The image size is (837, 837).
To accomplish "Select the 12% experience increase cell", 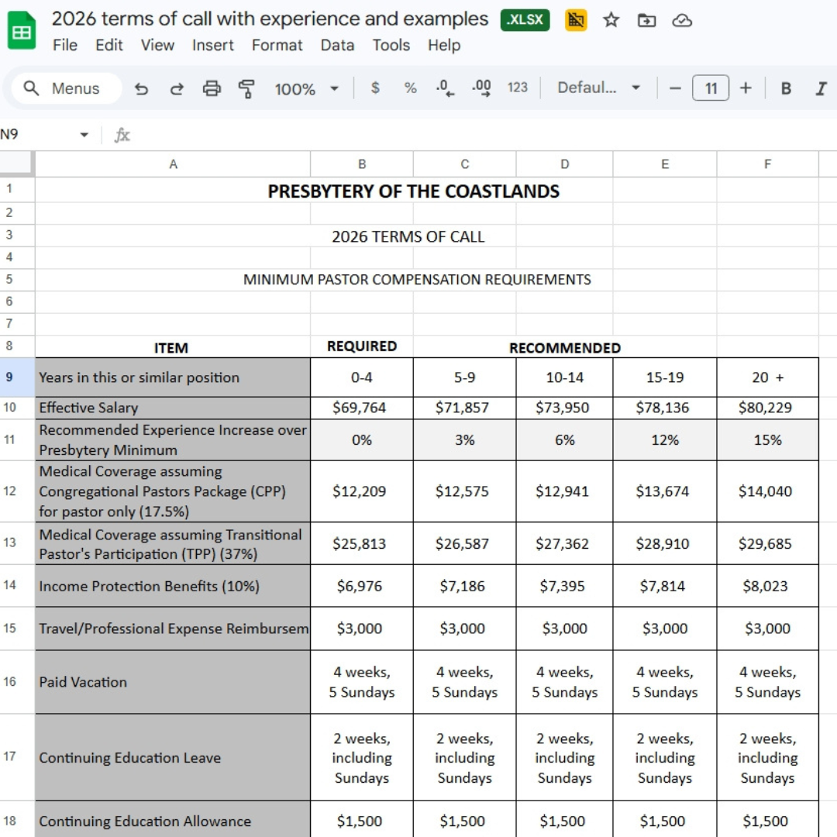I will pos(665,440).
